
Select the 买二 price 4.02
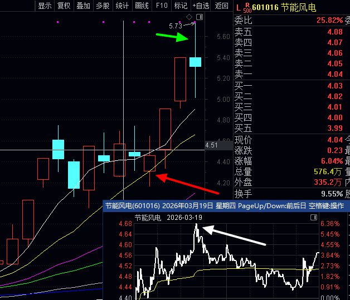coord(335,96)
